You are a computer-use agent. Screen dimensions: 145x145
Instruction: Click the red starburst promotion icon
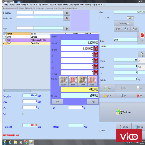pos(142,35)
